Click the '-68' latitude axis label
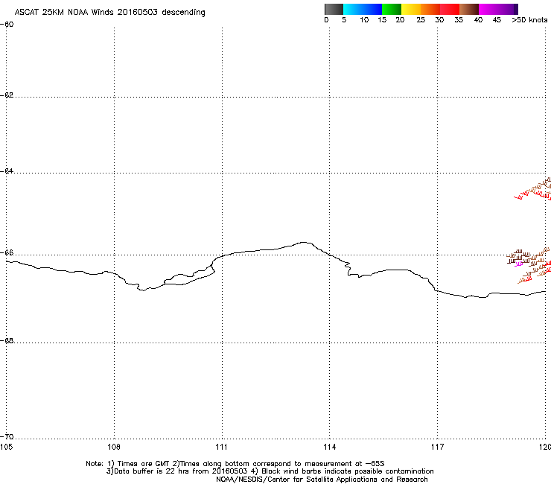 (7, 341)
